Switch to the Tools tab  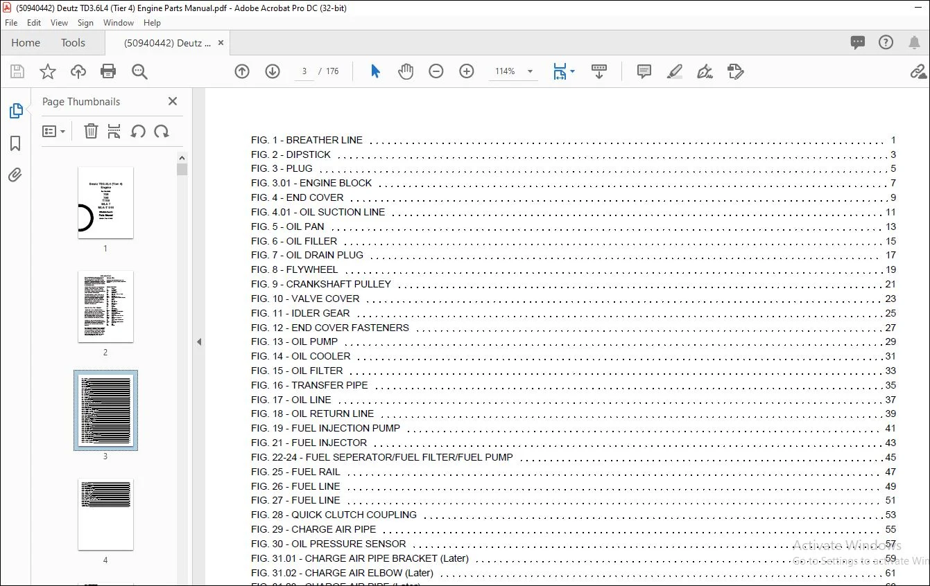pyautogui.click(x=73, y=43)
